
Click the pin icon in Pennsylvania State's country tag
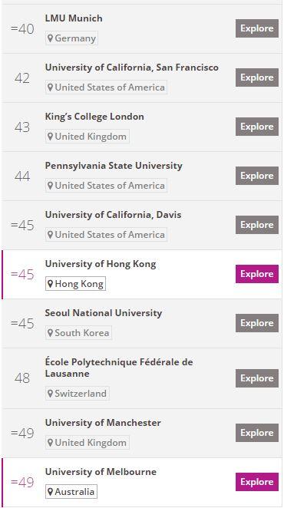[50, 186]
